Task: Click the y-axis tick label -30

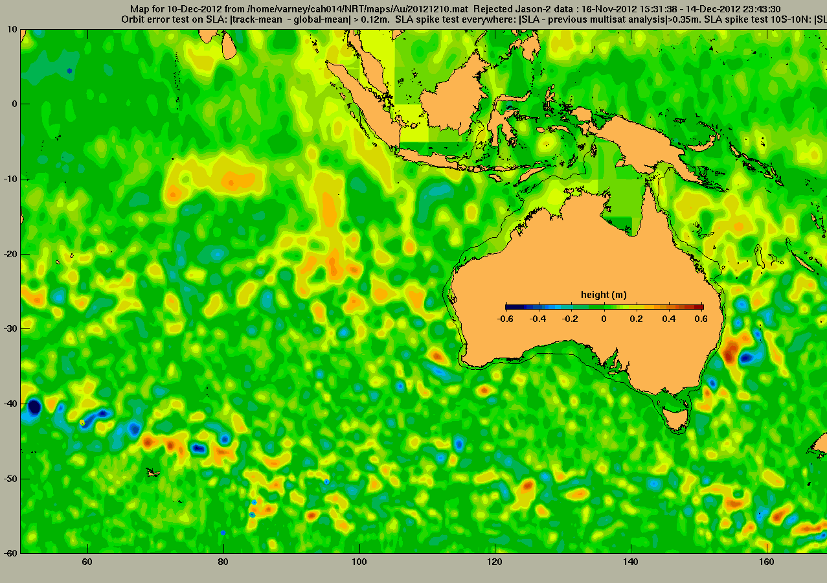Action: tap(9, 328)
